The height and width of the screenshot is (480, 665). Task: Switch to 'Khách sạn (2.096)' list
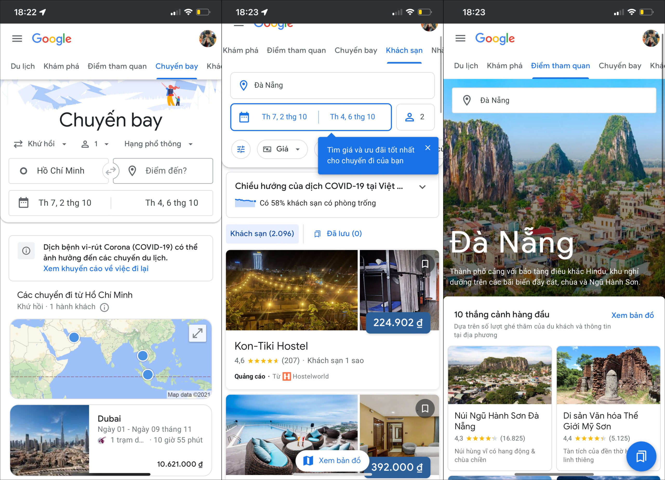(262, 234)
